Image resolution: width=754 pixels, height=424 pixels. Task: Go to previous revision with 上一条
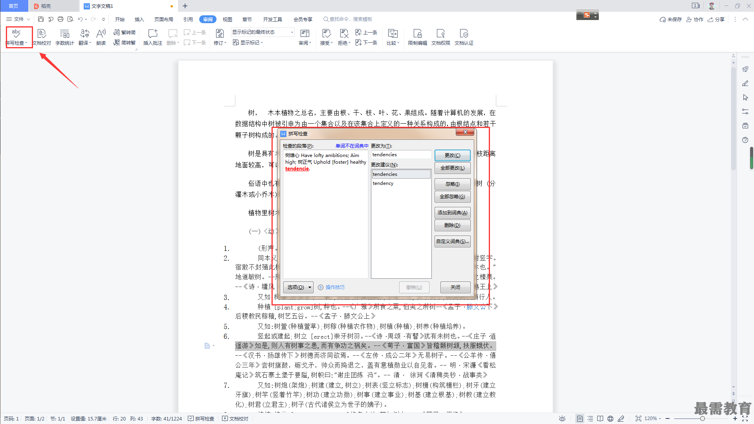366,32
